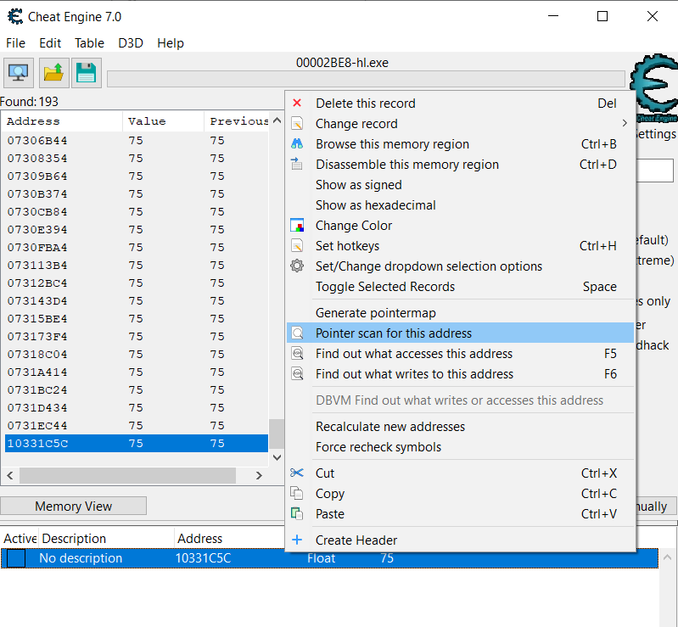Click the scissors Cut icon

[x=297, y=473]
